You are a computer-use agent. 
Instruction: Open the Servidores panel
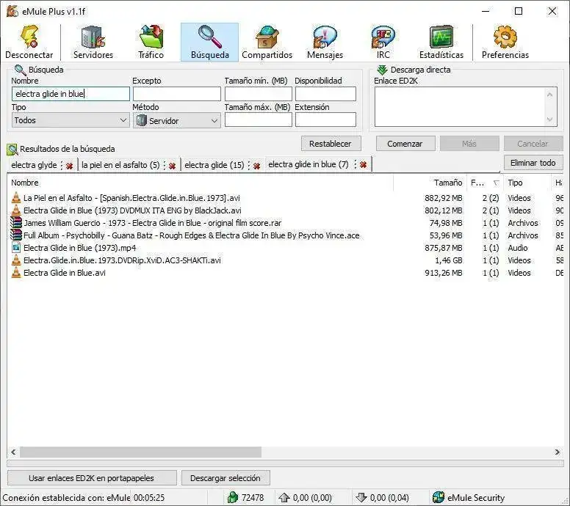click(93, 42)
